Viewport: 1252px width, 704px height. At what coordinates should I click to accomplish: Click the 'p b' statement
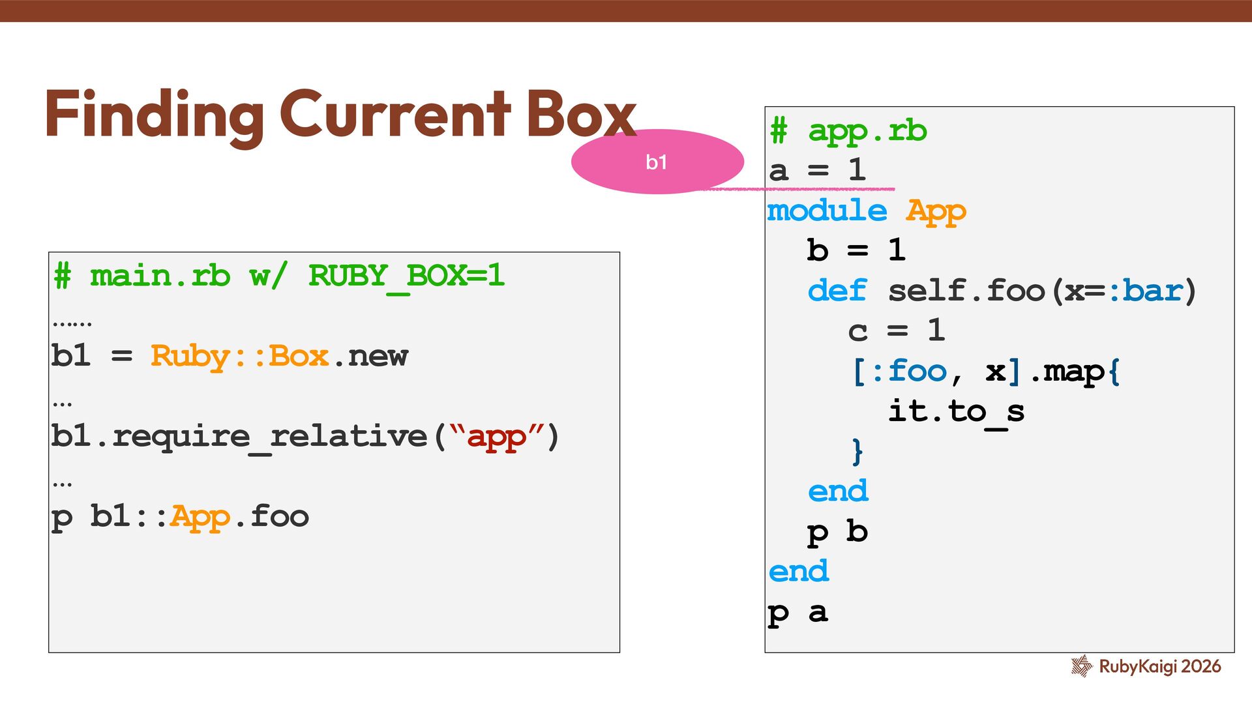tap(837, 532)
